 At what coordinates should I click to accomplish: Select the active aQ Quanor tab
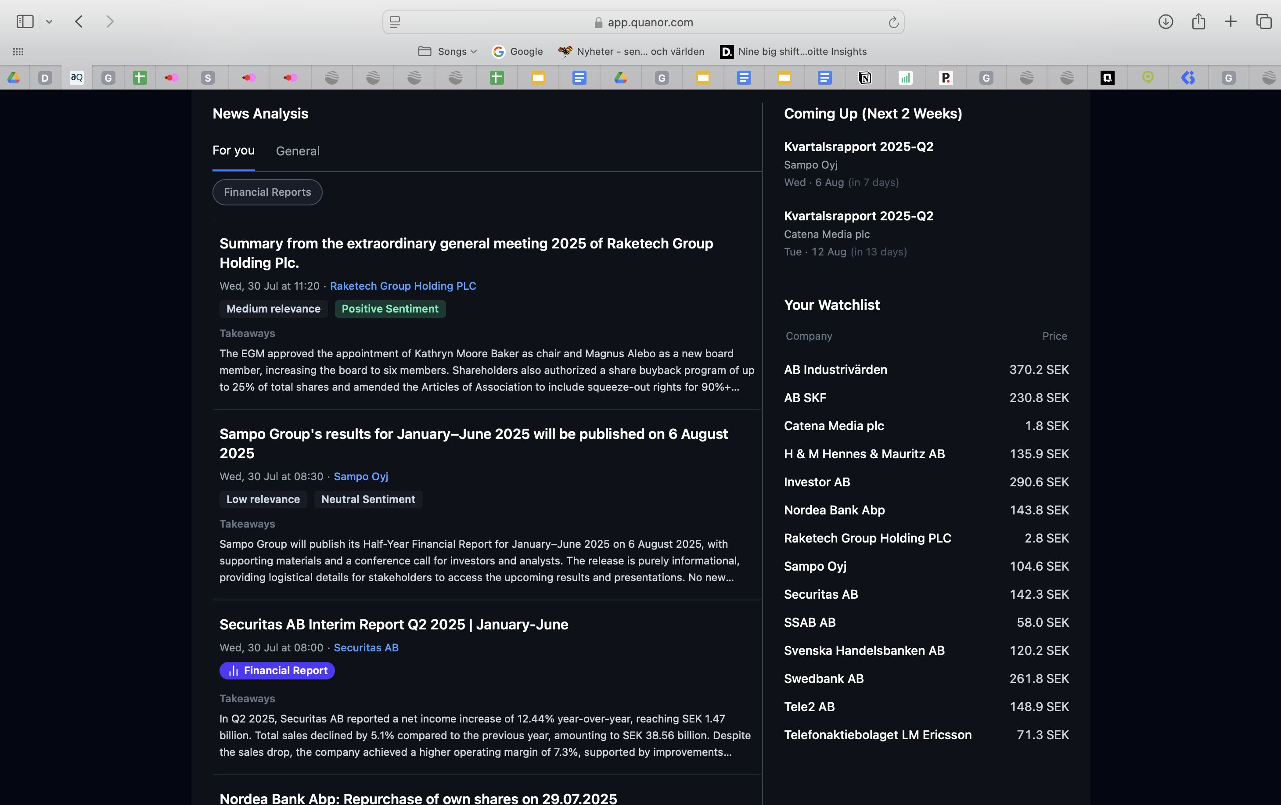[77, 78]
